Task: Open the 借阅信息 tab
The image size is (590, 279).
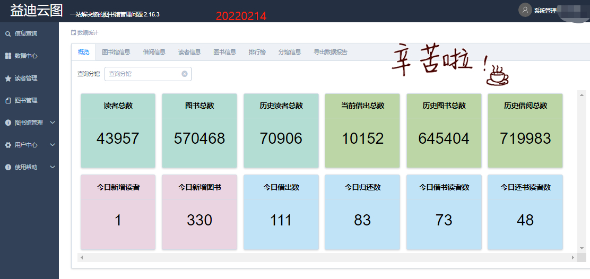Action: tap(154, 52)
